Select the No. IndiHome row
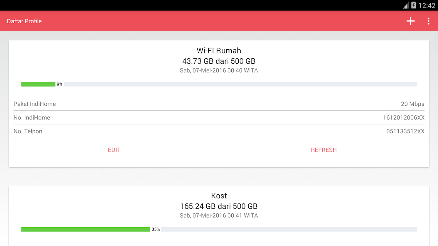 click(x=219, y=117)
